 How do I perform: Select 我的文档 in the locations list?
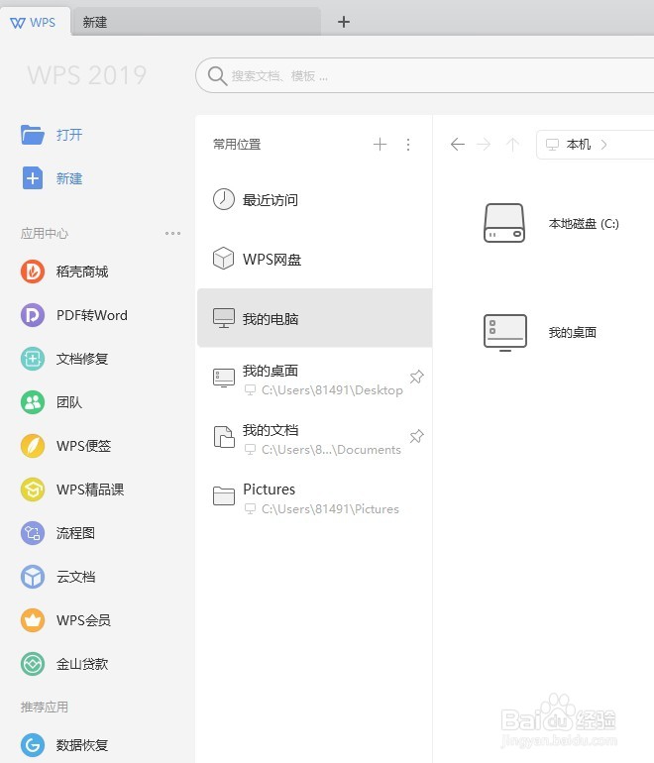[314, 438]
